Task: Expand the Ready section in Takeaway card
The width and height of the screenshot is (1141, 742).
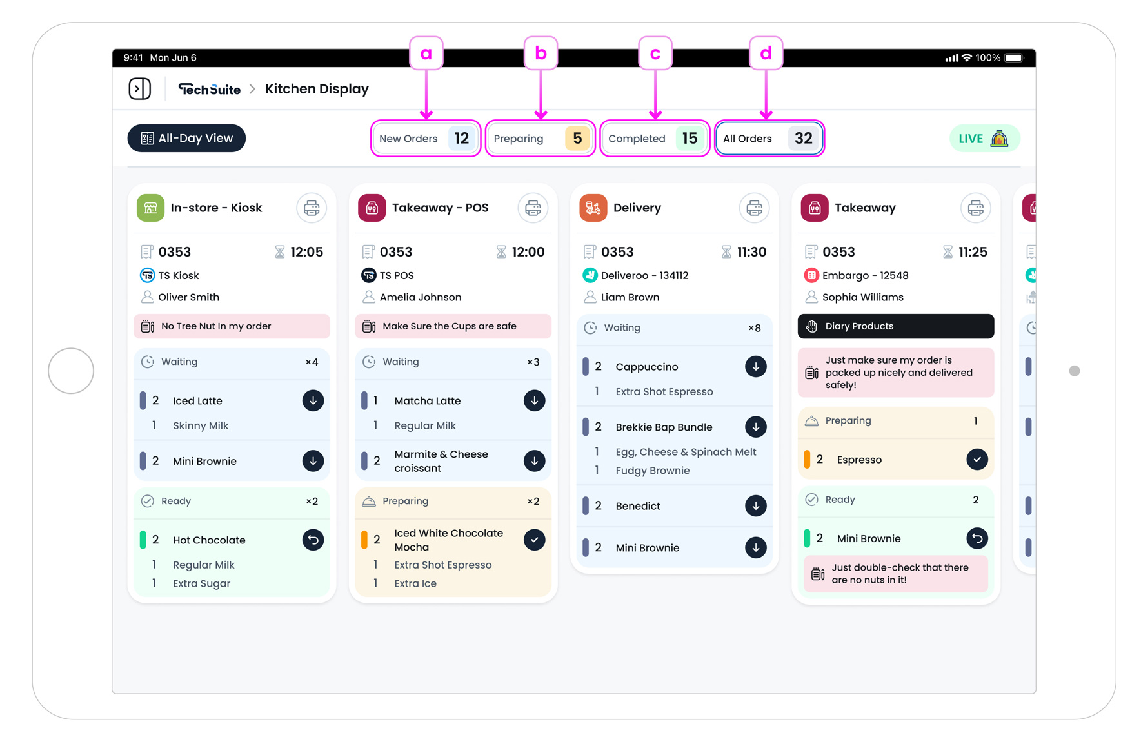Action: pyautogui.click(x=895, y=500)
